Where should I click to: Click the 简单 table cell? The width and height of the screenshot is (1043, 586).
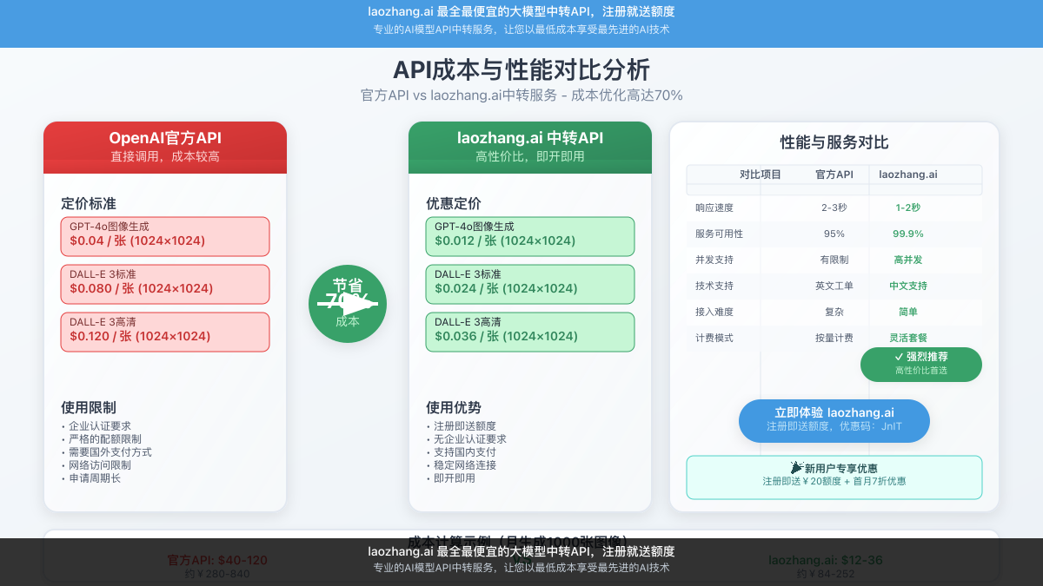tap(908, 312)
